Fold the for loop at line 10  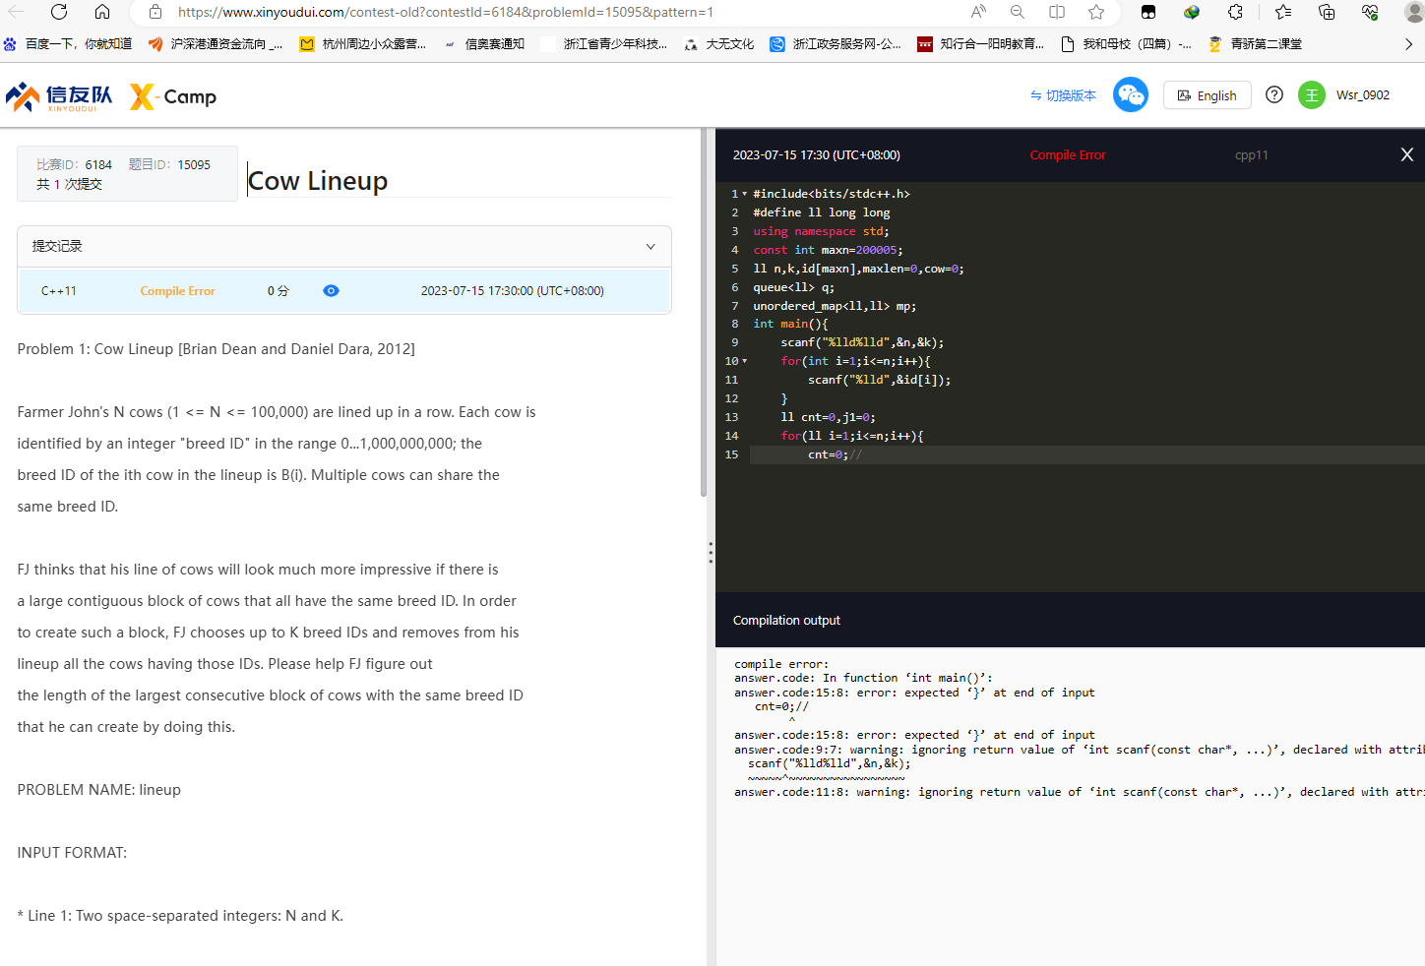tap(744, 361)
